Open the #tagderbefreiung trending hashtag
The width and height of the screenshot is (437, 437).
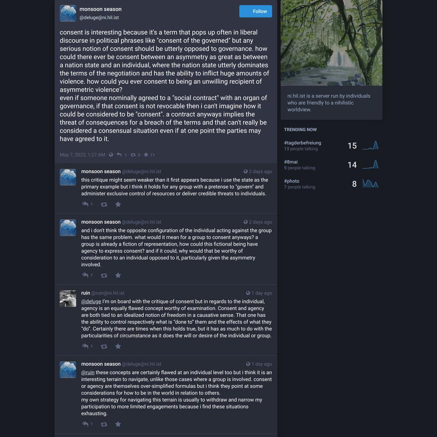302,143
